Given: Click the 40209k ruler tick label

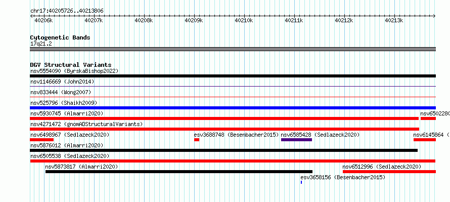Looking at the screenshot, I should tap(194, 20).
